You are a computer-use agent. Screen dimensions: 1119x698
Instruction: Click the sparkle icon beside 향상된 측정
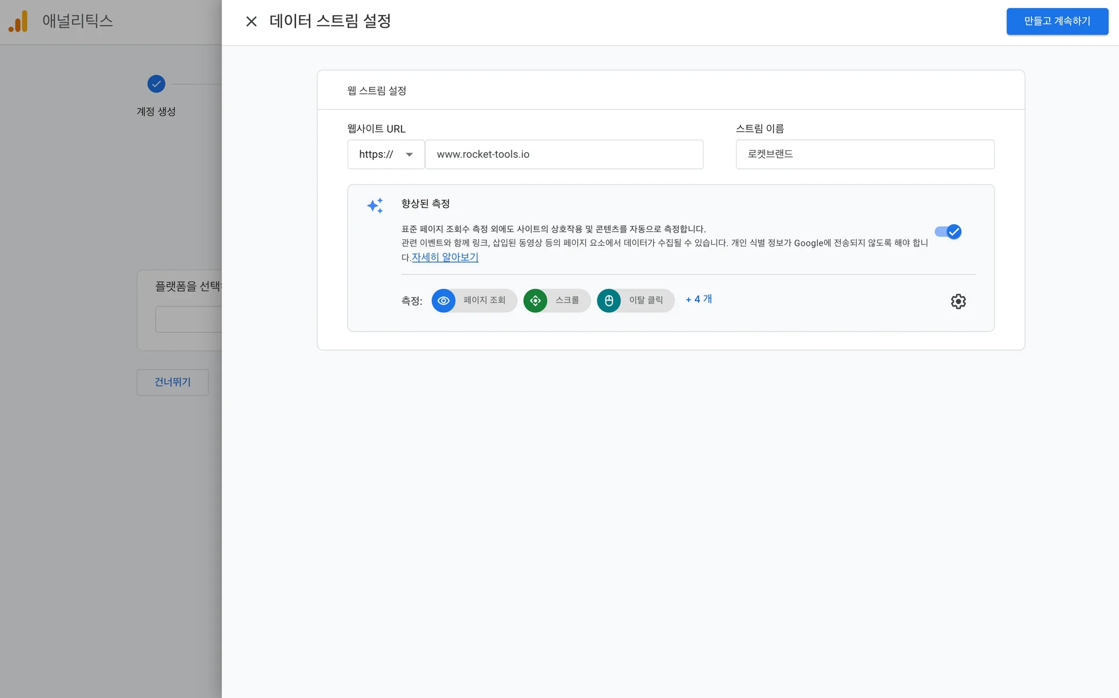click(x=375, y=205)
